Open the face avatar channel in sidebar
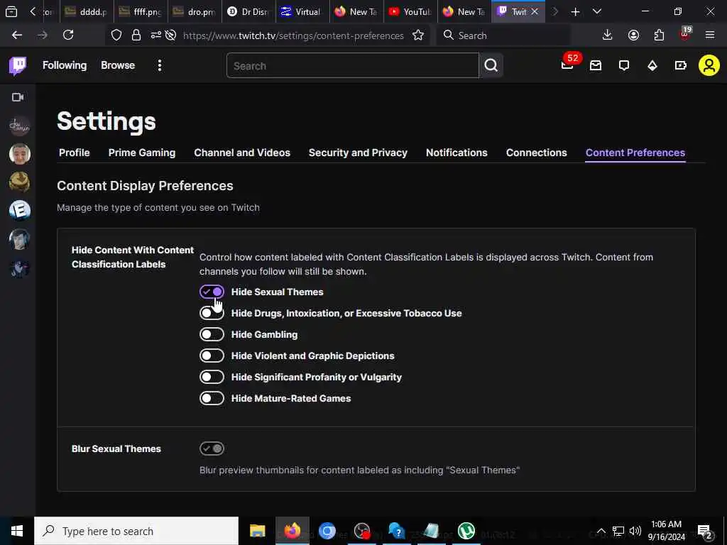This screenshot has height=545, width=727. (19, 154)
